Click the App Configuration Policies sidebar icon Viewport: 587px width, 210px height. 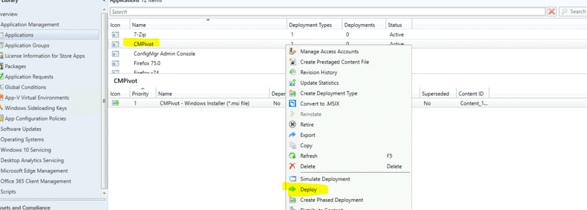pos(2,119)
